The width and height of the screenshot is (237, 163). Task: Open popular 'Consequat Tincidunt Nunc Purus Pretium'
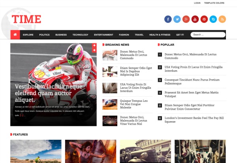192,82
